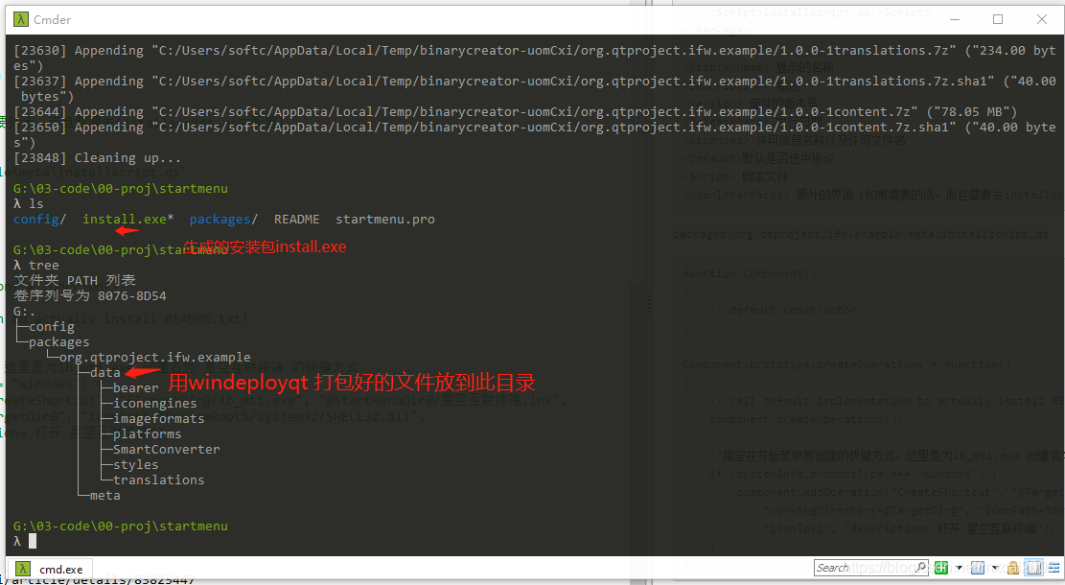The height and width of the screenshot is (585, 1065).
Task: Click 'org.qtproject.ifw.example' tree entry
Action: point(155,358)
